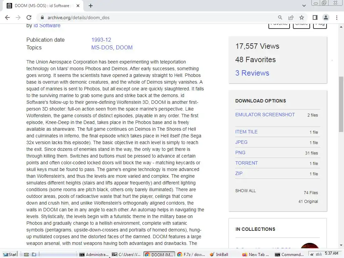Go forward with the forward arrow
This screenshot has height=258, width=344.
pos(18,17)
